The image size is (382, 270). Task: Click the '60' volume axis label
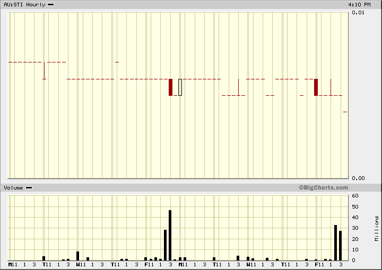355,196
